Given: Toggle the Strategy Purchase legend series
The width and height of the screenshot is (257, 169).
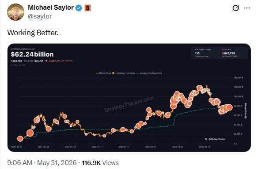Looking at the screenshot, I should pyautogui.click(x=124, y=73).
